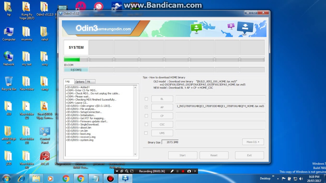326x183 pixels.
Task: Click log scrollbar up arrow
Action: coord(135,87)
